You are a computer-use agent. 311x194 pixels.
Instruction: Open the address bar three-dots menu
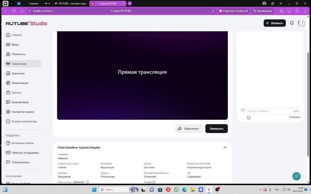[208, 11]
